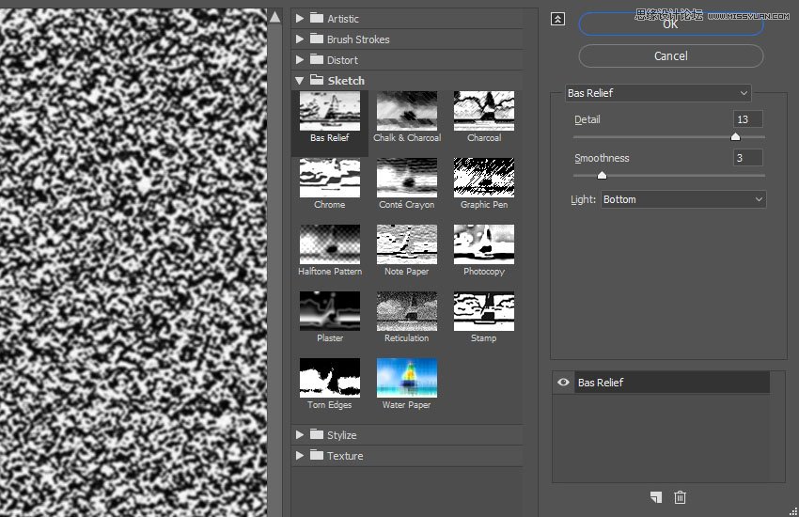This screenshot has width=799, height=517.
Task: Pick the Reticulation filter thumbnail
Action: coord(406,311)
